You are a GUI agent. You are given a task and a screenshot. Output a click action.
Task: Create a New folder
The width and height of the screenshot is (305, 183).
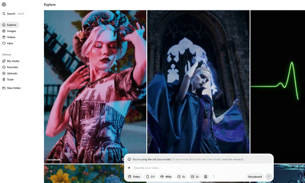pos(14,88)
